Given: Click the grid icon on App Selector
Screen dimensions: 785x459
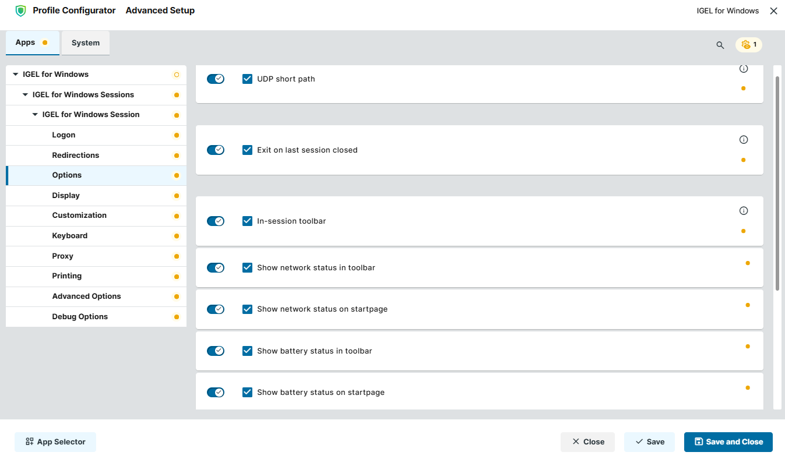Looking at the screenshot, I should [x=29, y=442].
